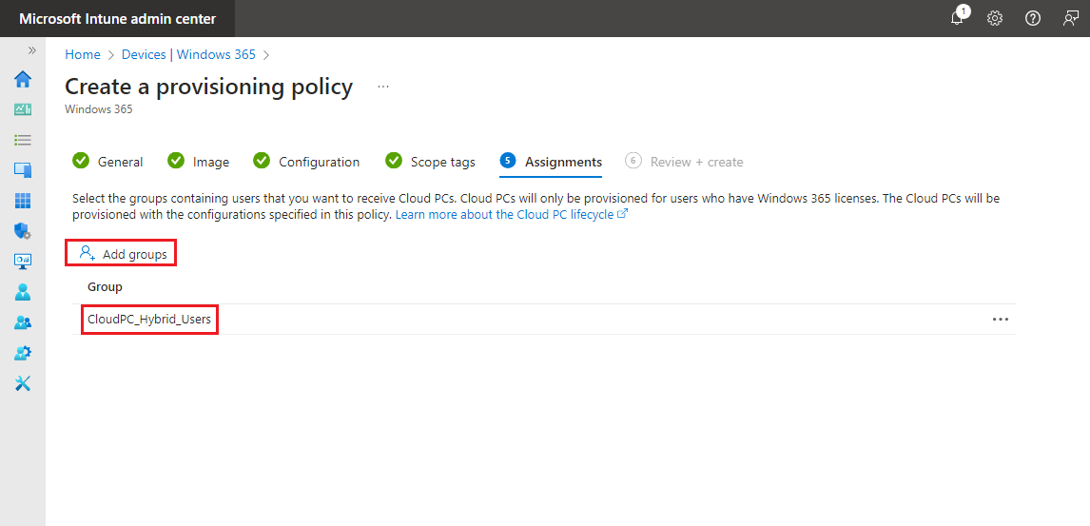This screenshot has height=526, width=1090.
Task: Open Troubleshooting tools icon in sidebar
Action: [23, 383]
